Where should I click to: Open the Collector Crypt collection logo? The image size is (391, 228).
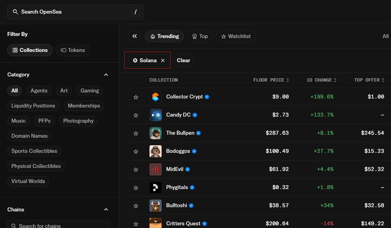coord(156,97)
